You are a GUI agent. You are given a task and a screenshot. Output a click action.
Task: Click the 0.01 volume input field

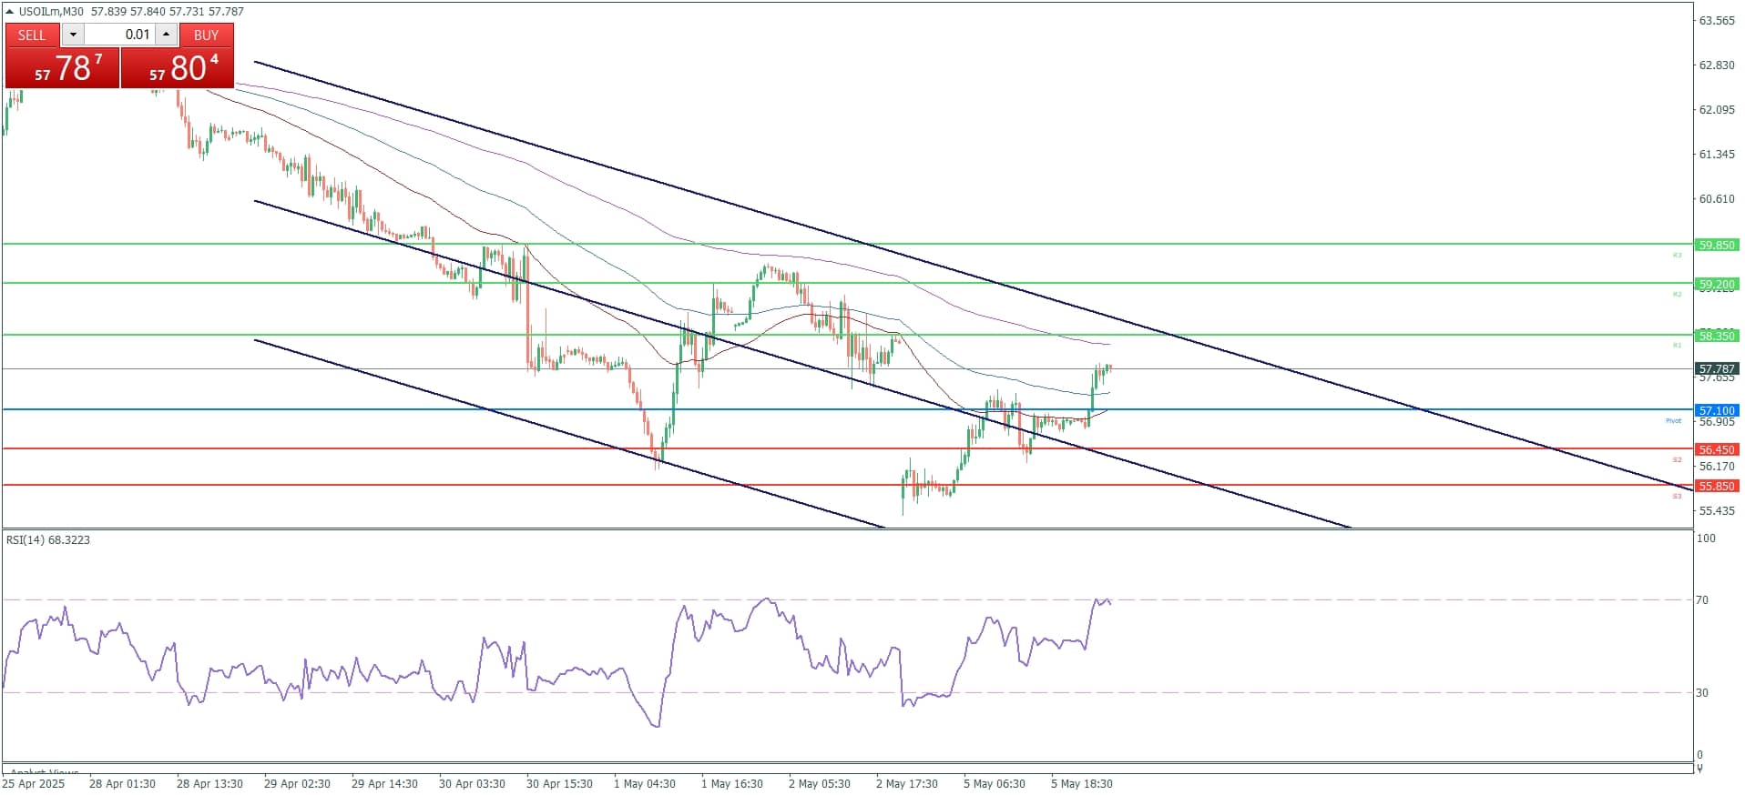click(119, 35)
